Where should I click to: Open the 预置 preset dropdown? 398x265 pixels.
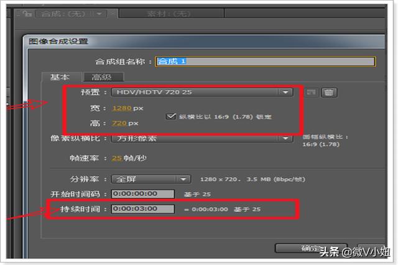pos(201,92)
